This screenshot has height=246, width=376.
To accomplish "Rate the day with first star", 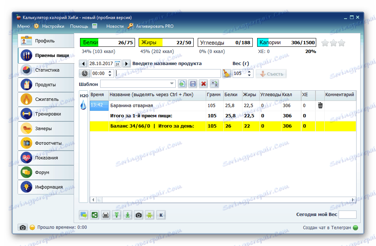I will 325,43.
